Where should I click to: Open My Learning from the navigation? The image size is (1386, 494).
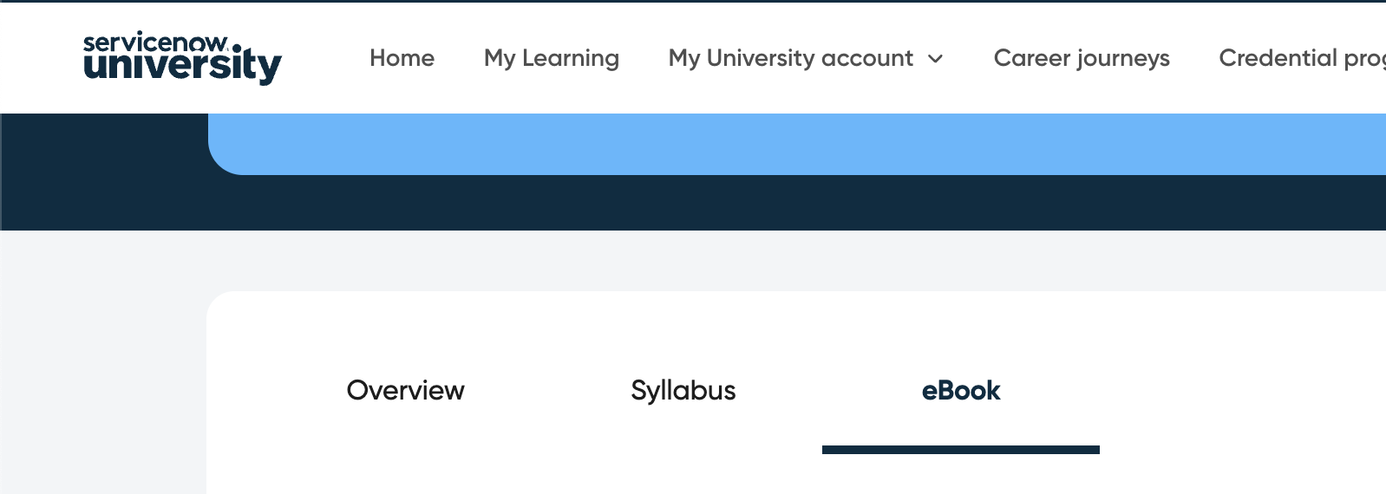coord(552,58)
